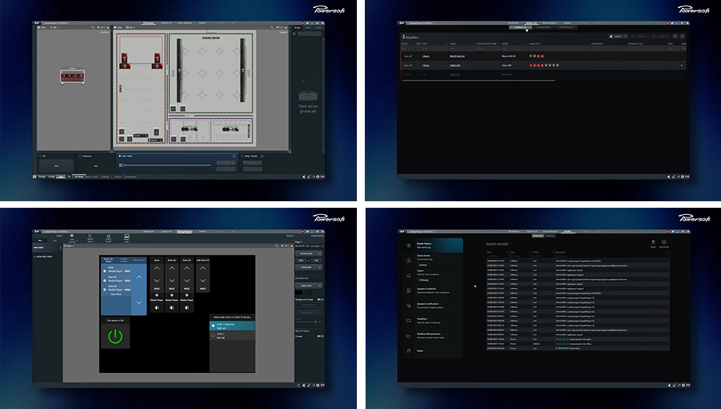Open Description column filter in Events History
The height and width of the screenshot is (409, 721).
(667, 252)
